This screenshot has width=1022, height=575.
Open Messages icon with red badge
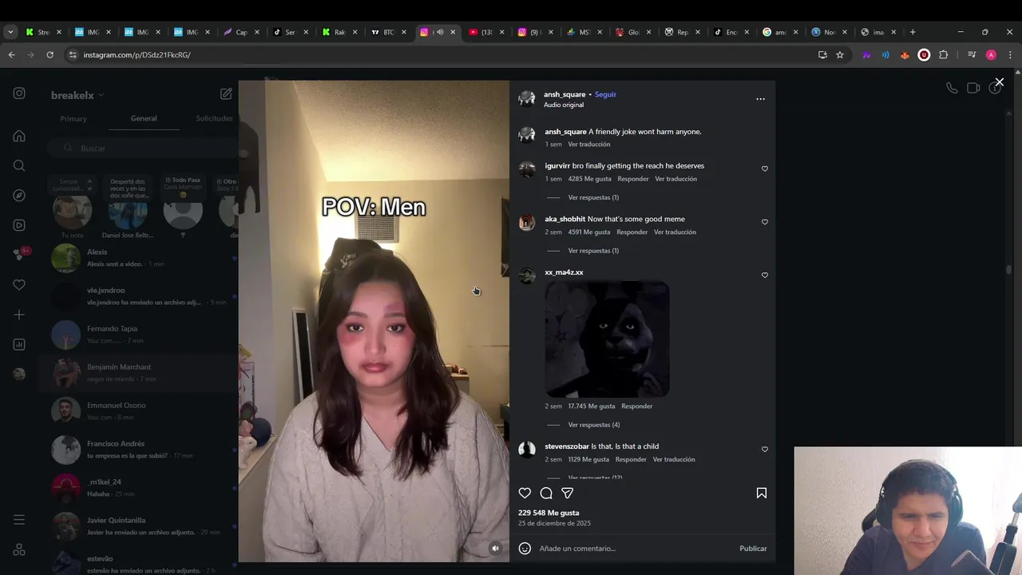click(x=20, y=255)
